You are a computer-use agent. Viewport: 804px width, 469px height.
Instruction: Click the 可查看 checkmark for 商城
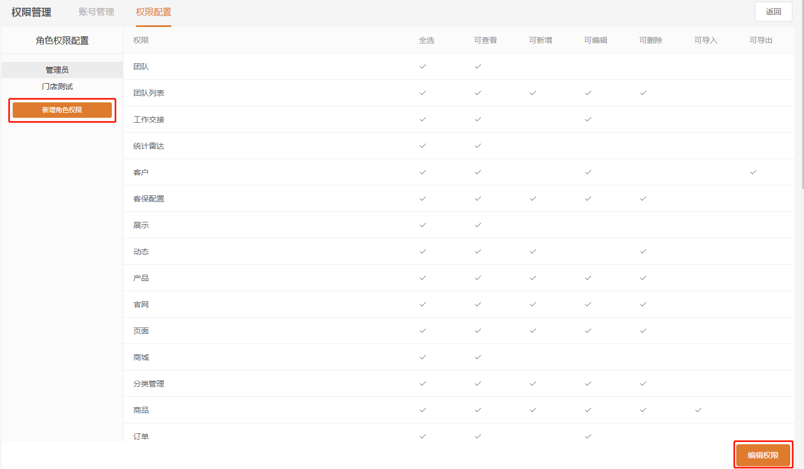coord(478,357)
